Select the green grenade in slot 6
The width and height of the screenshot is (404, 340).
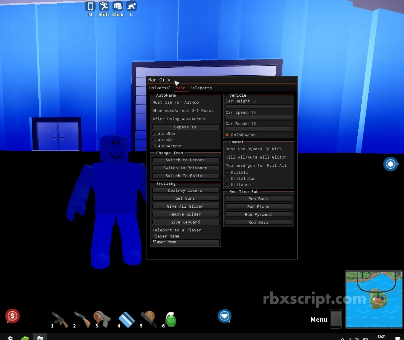171,320
